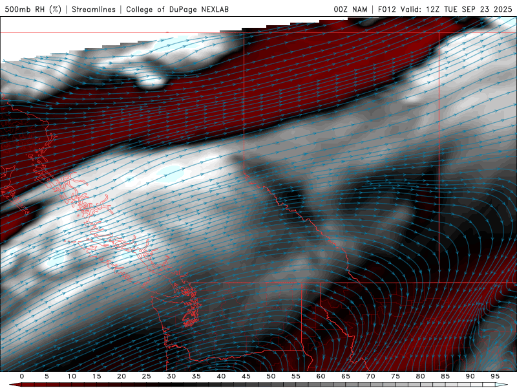Click the "500mb RH (%)" title text

(x=33, y=9)
